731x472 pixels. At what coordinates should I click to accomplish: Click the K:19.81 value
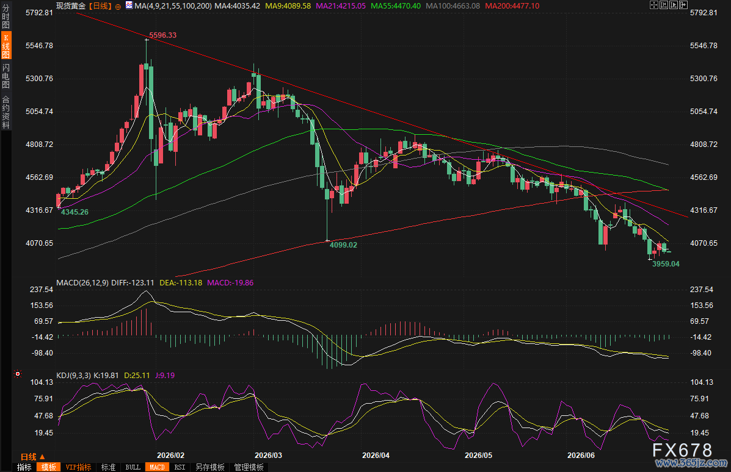(106, 375)
